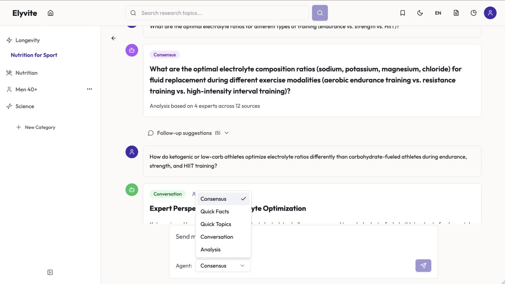The height and width of the screenshot is (284, 505).
Task: Open the Science category
Action: click(25, 106)
